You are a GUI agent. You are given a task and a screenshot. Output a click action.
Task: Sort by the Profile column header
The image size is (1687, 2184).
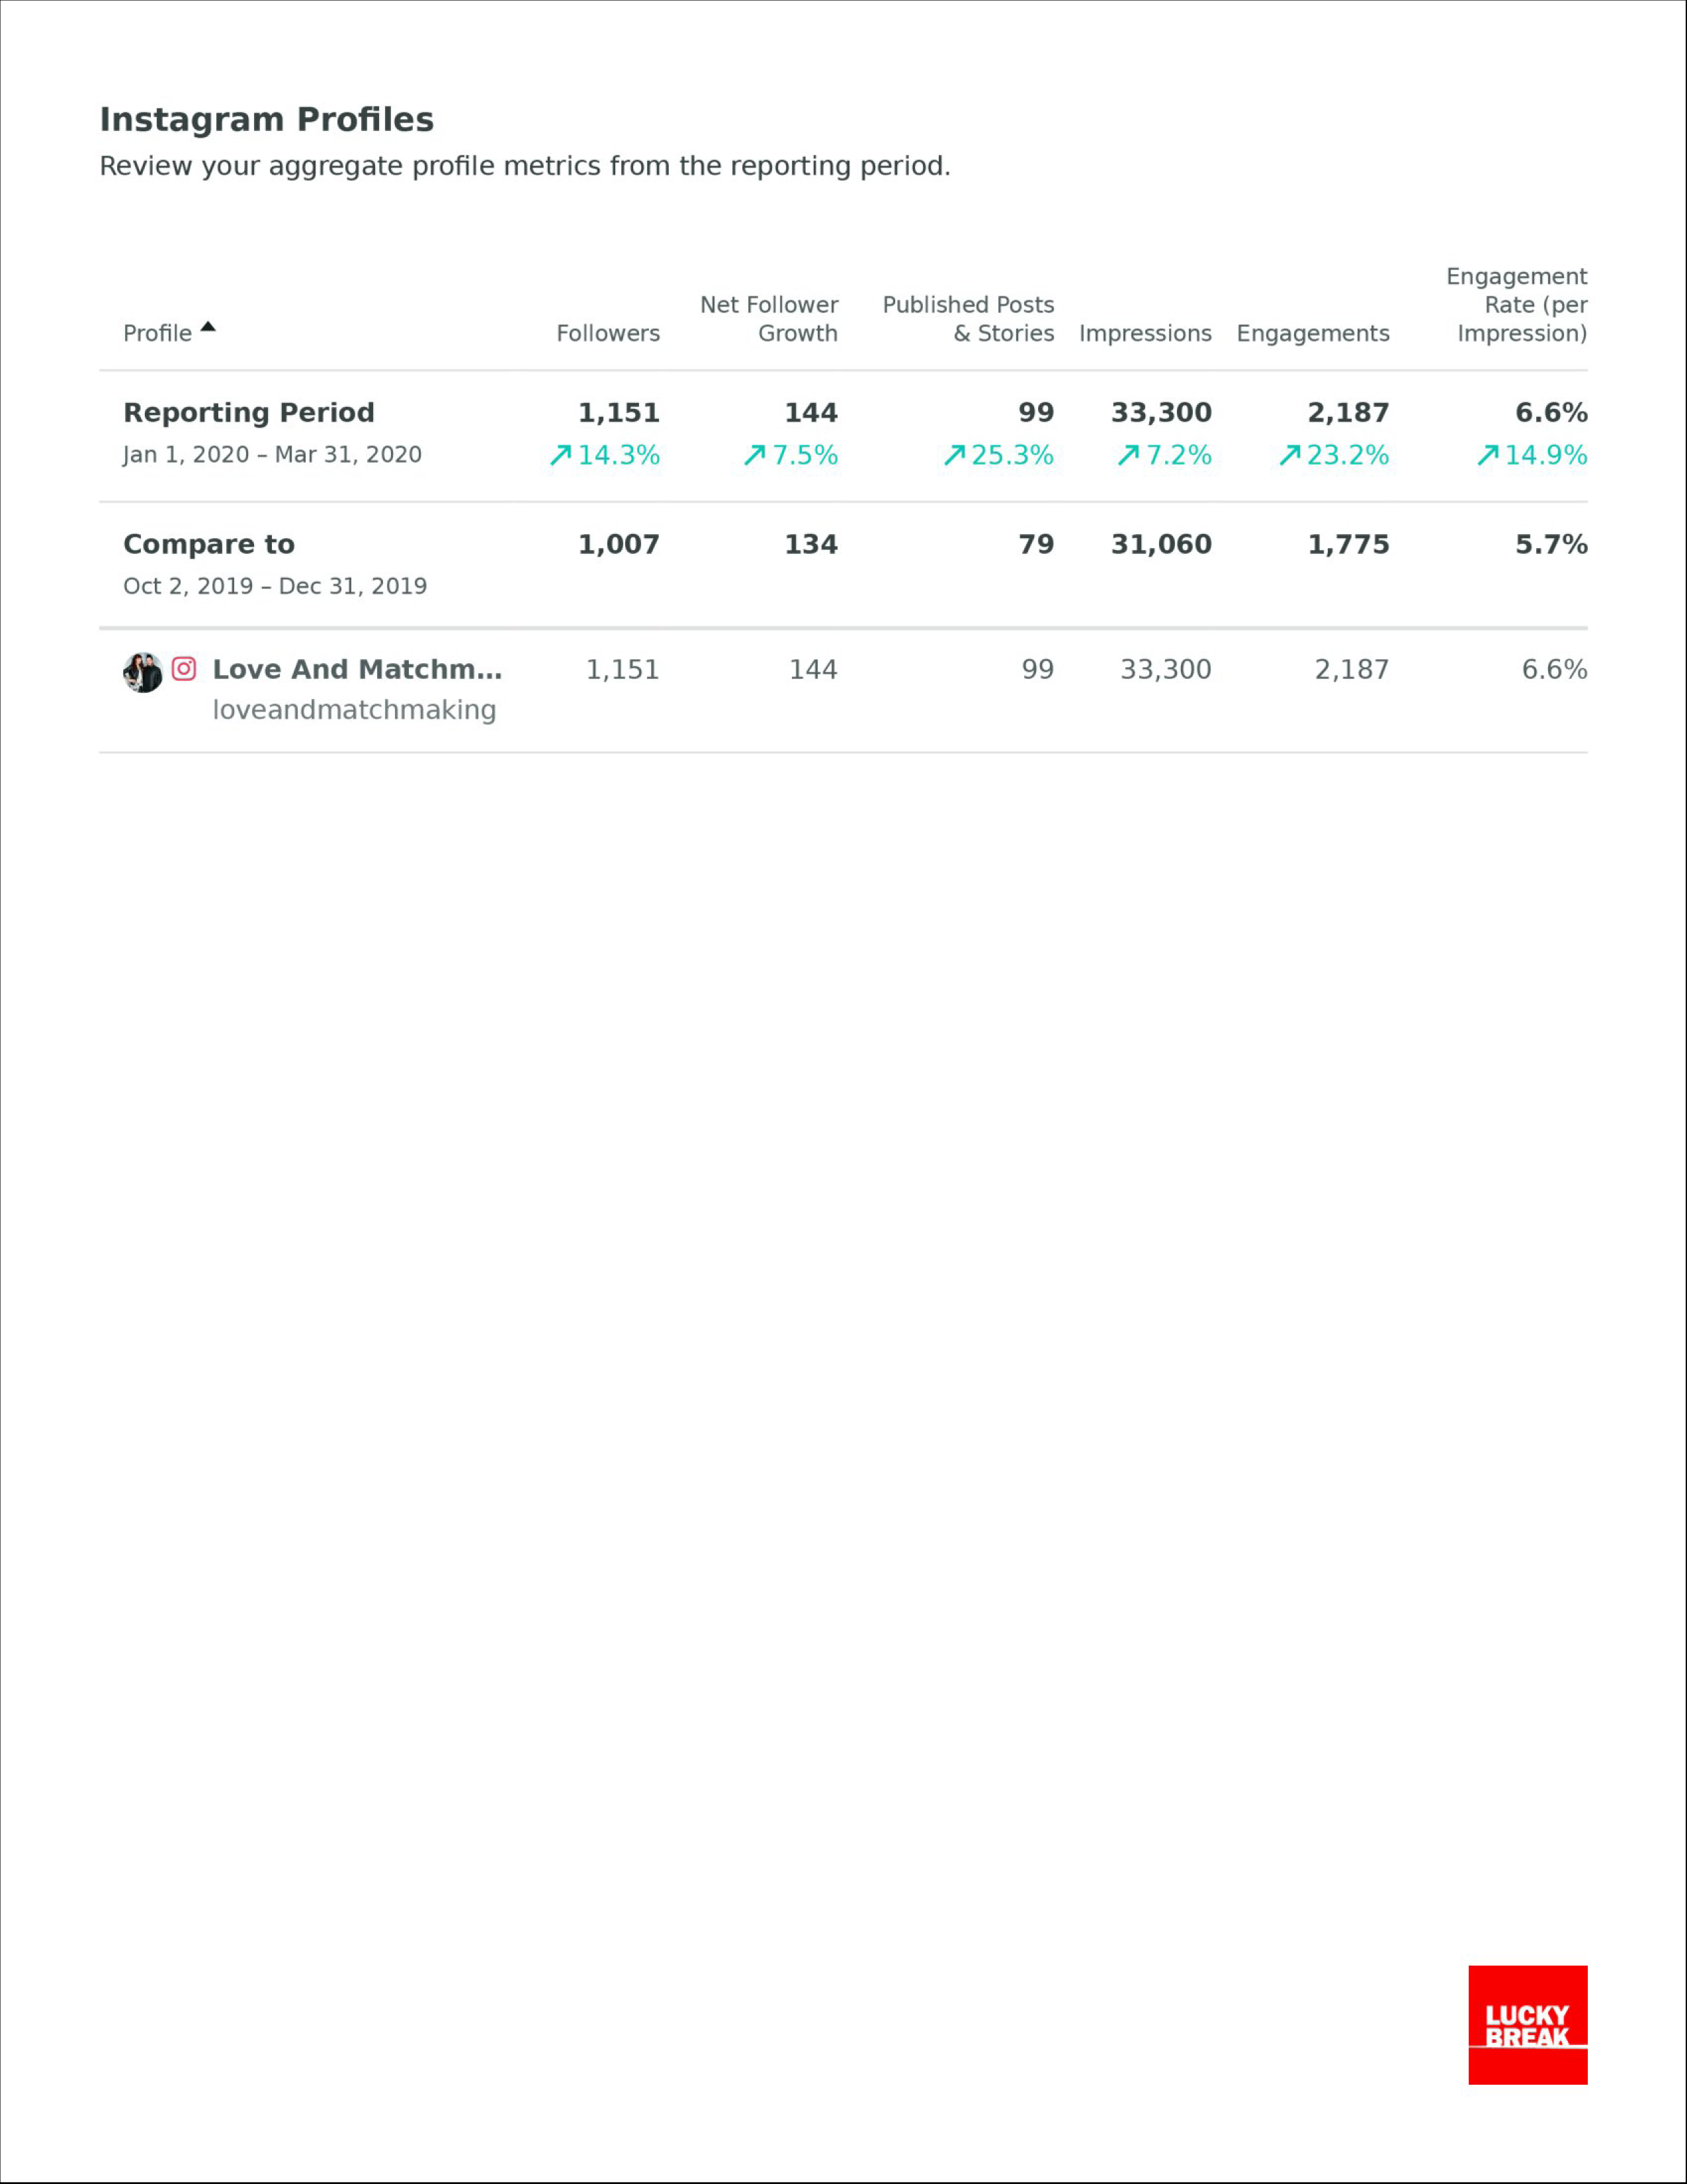157,333
